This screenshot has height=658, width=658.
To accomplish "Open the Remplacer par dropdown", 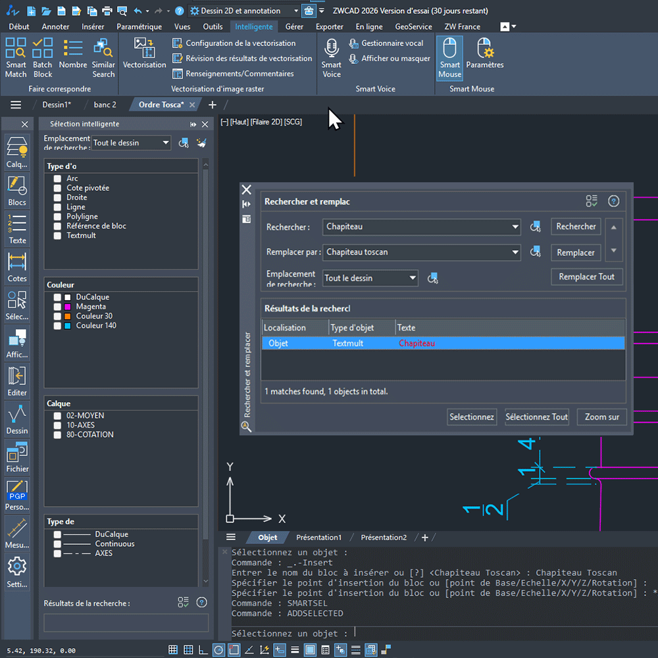I will pos(515,252).
